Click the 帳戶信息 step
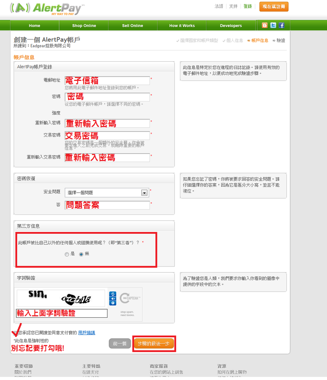The height and width of the screenshot is (380, 327). coord(258,41)
